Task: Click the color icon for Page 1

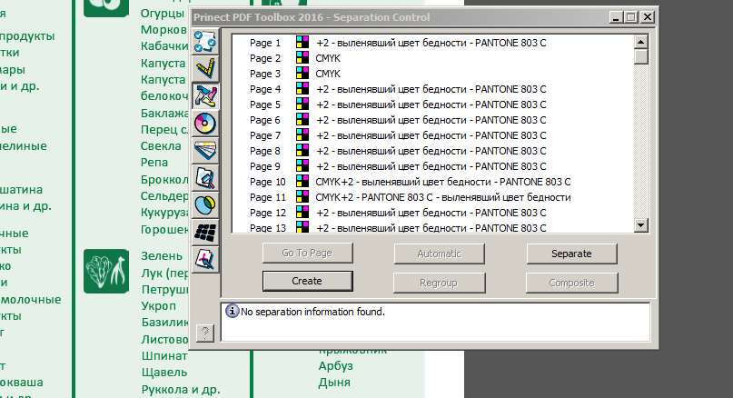Action: point(302,42)
